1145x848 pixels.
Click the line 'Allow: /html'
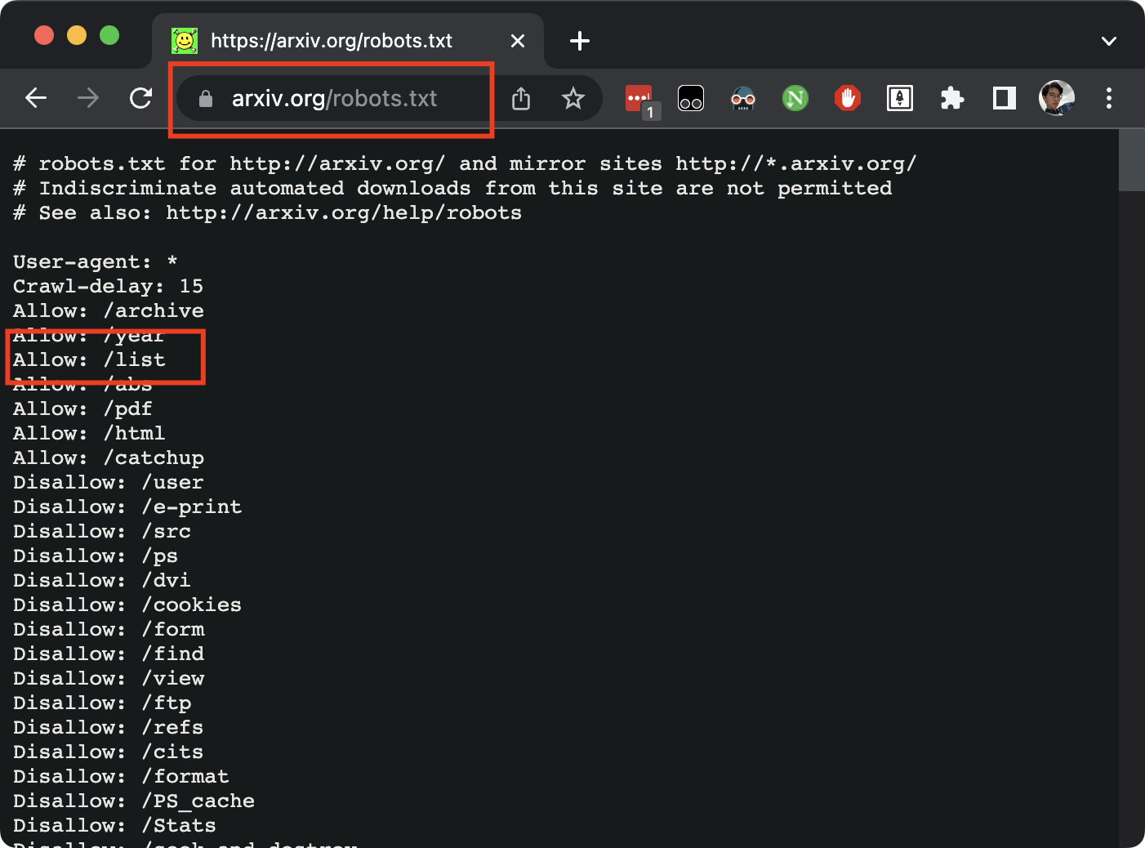click(89, 434)
